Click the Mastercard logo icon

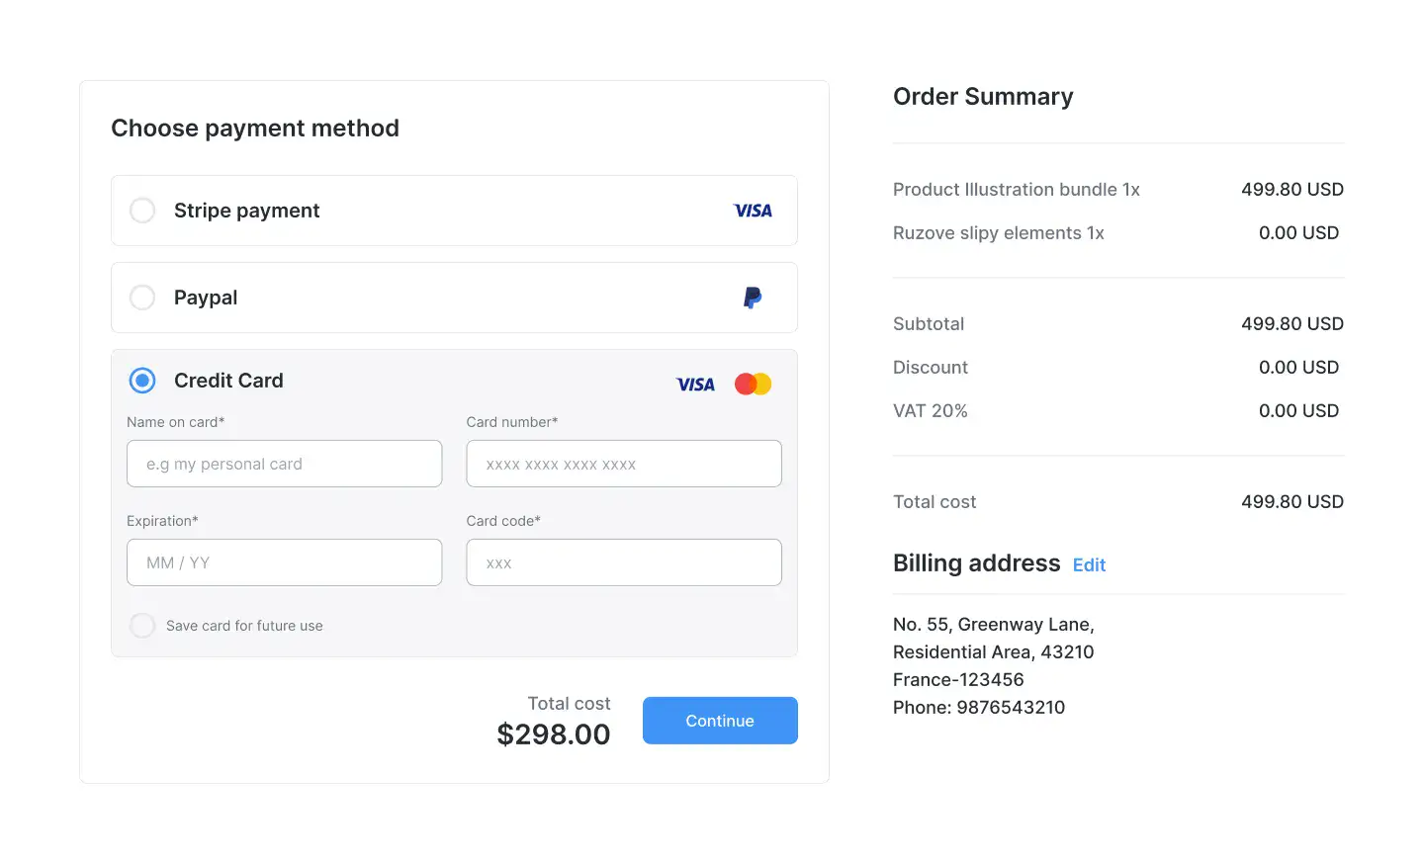(x=753, y=384)
